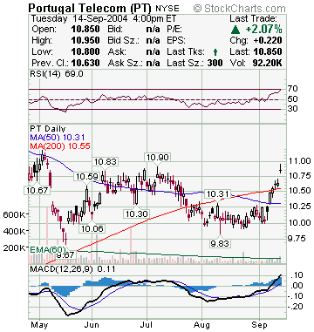Click the Vol value 92.20K

tap(266, 63)
